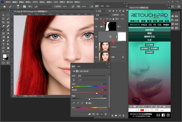Go to the Home screen icon
This screenshot has height=122, width=182.
[x=5, y=7]
